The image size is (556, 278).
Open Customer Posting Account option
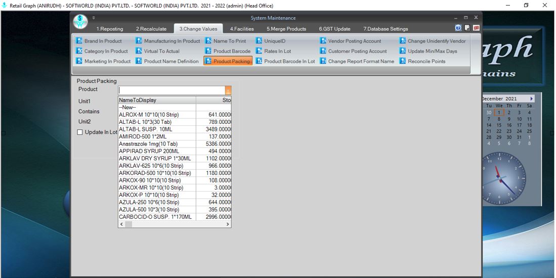pos(354,51)
